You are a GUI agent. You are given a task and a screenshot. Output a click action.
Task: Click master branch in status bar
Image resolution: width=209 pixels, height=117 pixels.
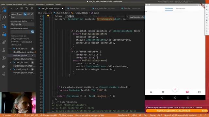pos(7,115)
